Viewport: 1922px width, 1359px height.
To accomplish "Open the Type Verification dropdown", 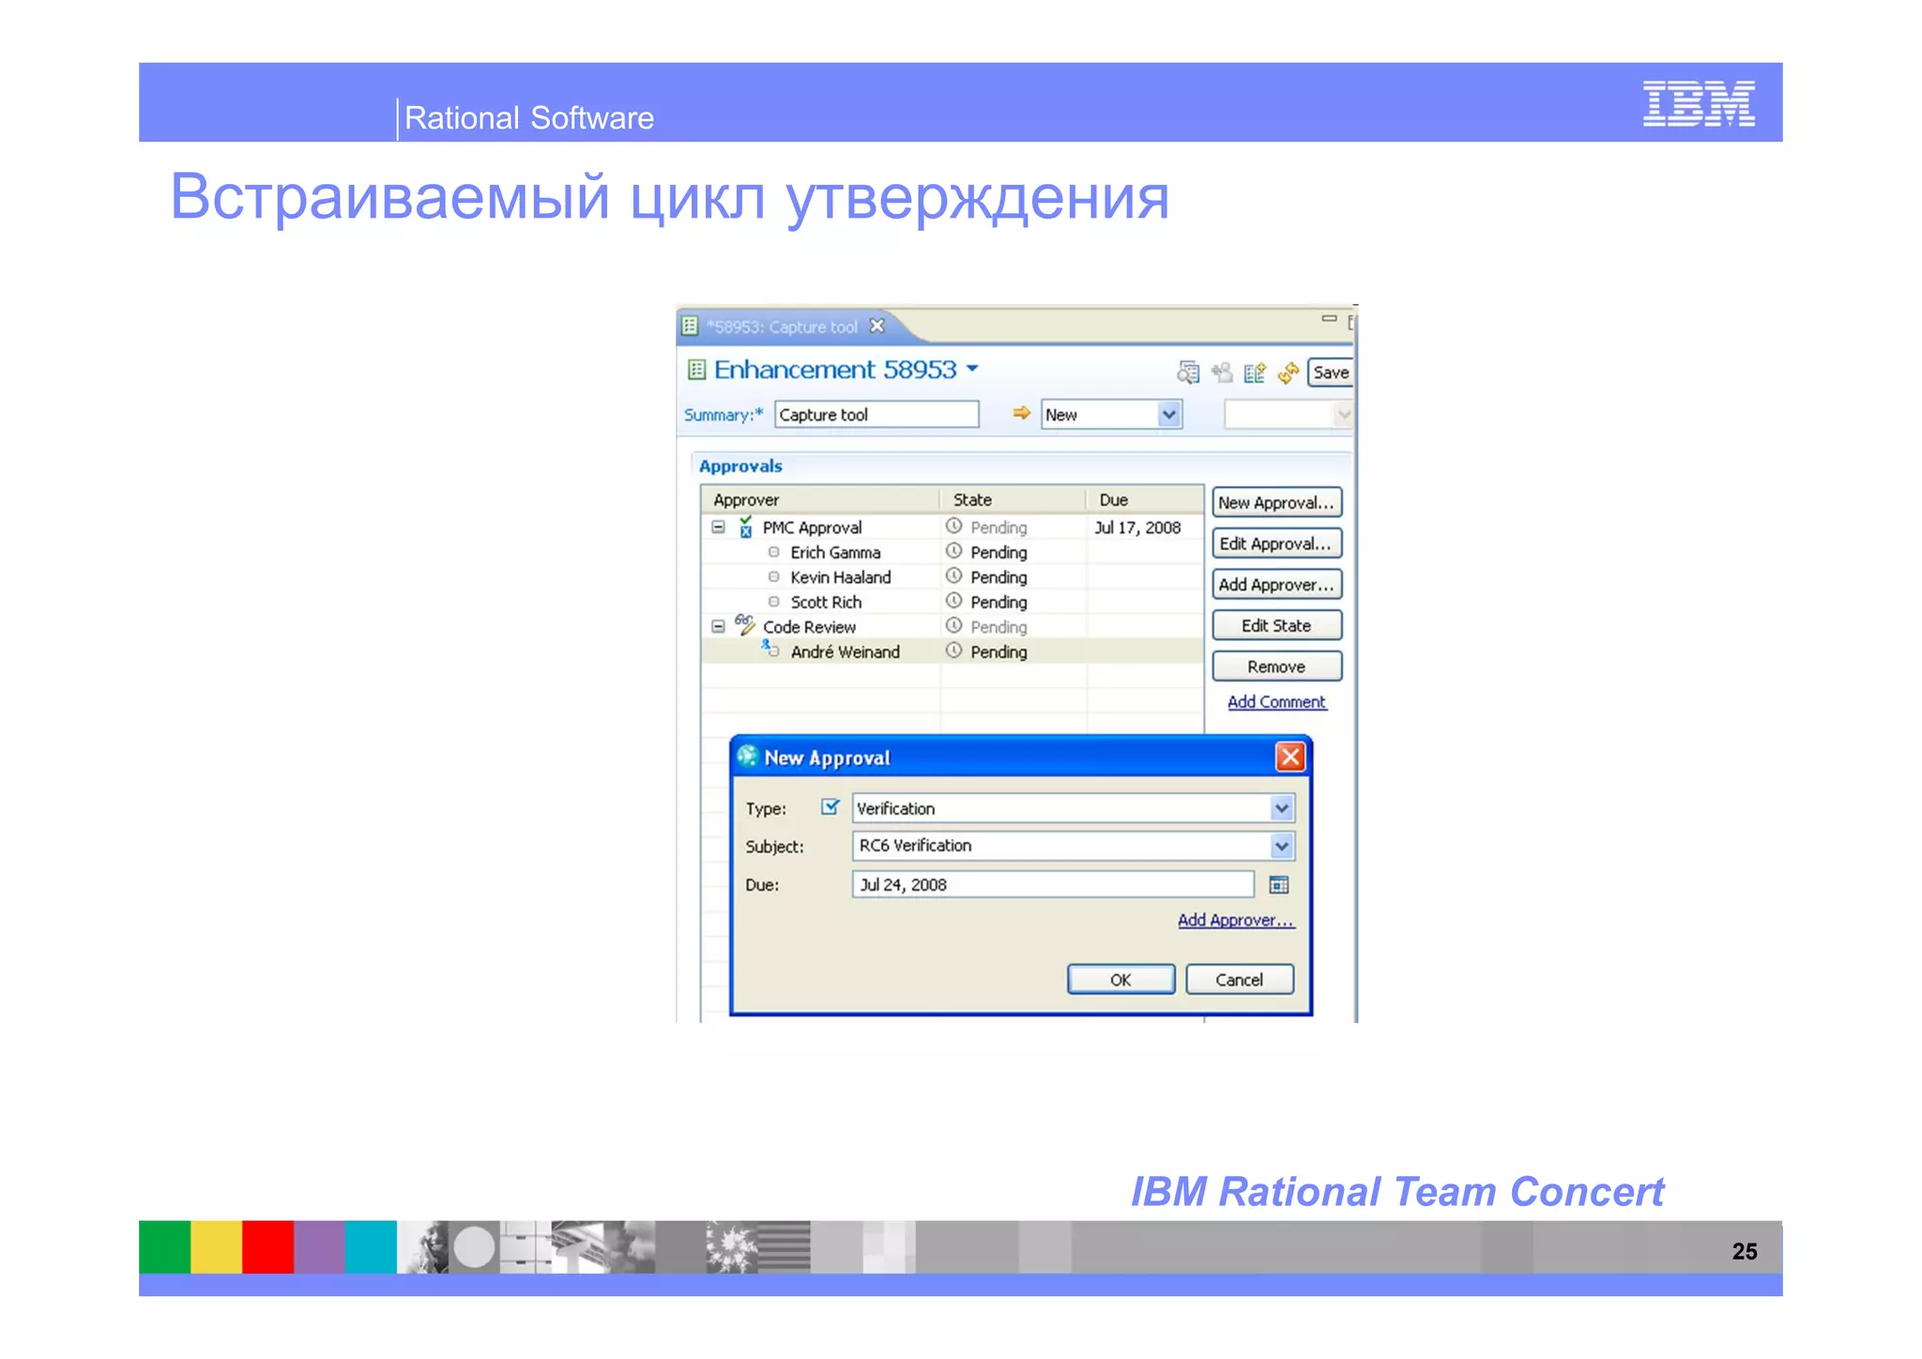I will coord(1282,808).
